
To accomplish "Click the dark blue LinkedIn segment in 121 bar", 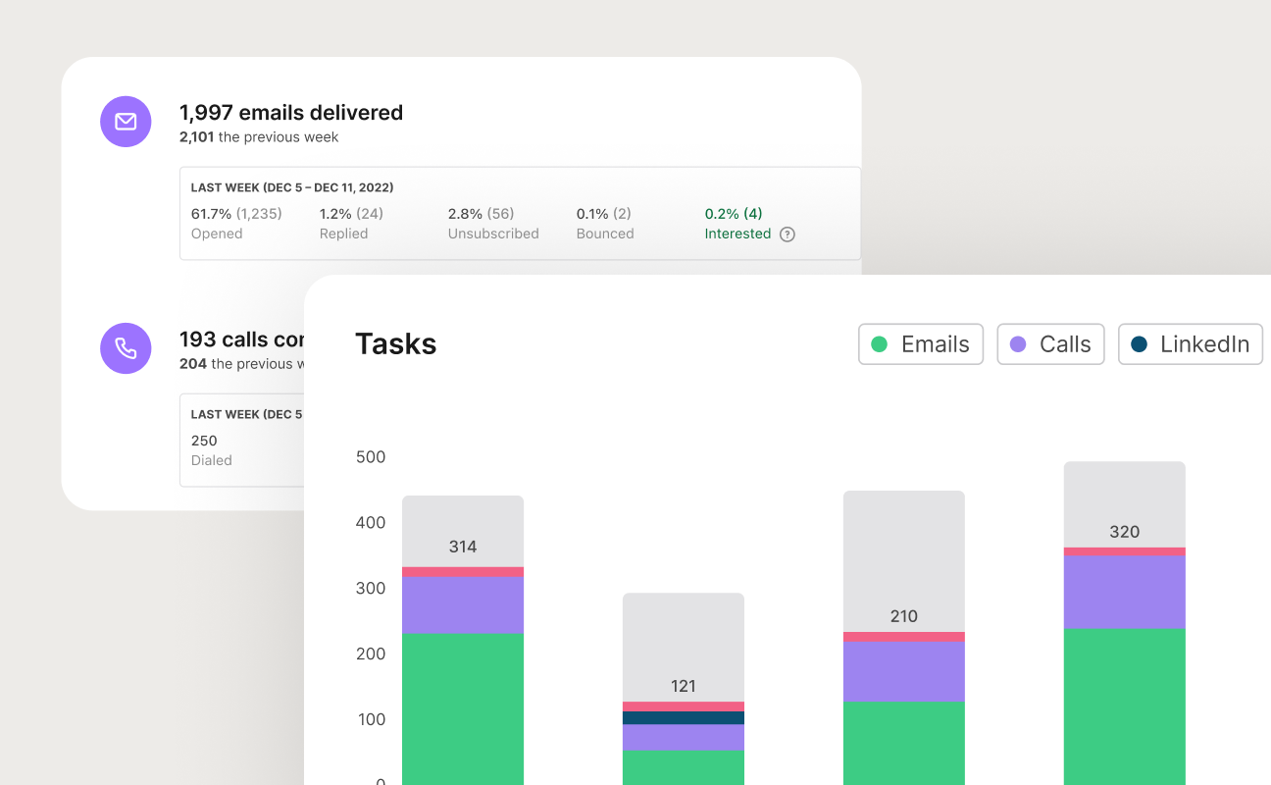I will (684, 718).
